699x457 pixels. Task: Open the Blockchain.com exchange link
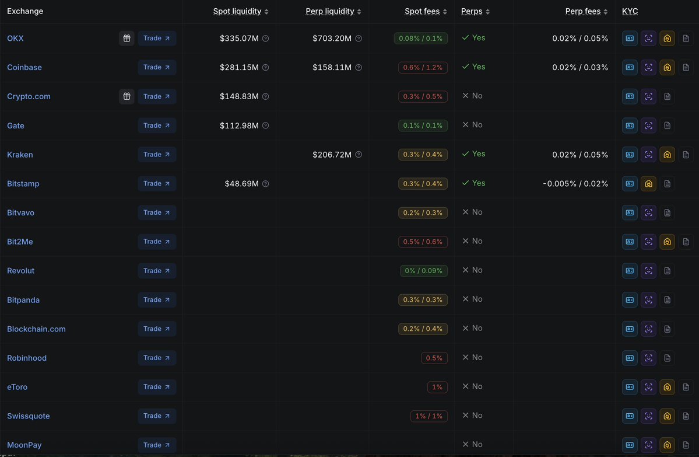coord(36,329)
